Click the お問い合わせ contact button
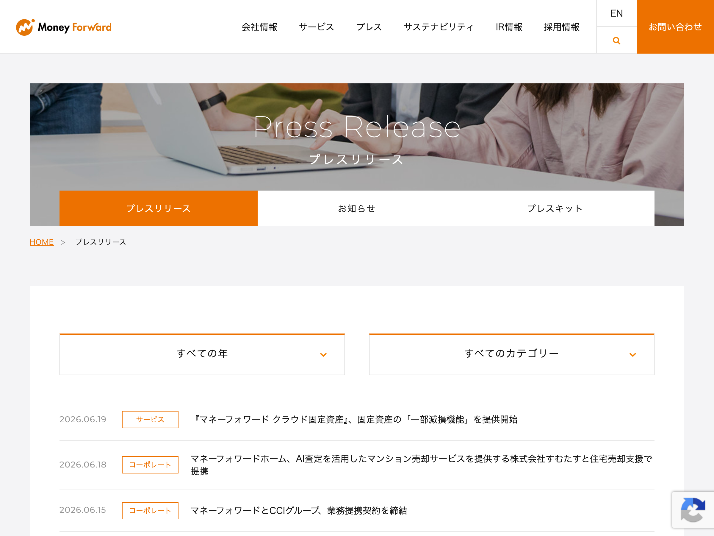This screenshot has height=536, width=714. coord(675,27)
